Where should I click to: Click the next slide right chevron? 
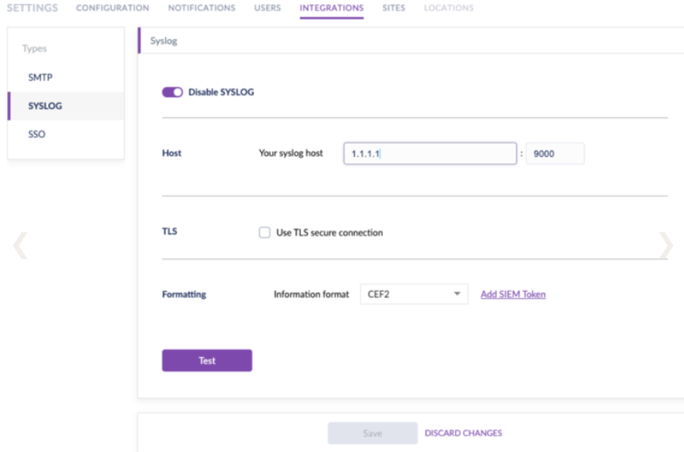(x=666, y=246)
